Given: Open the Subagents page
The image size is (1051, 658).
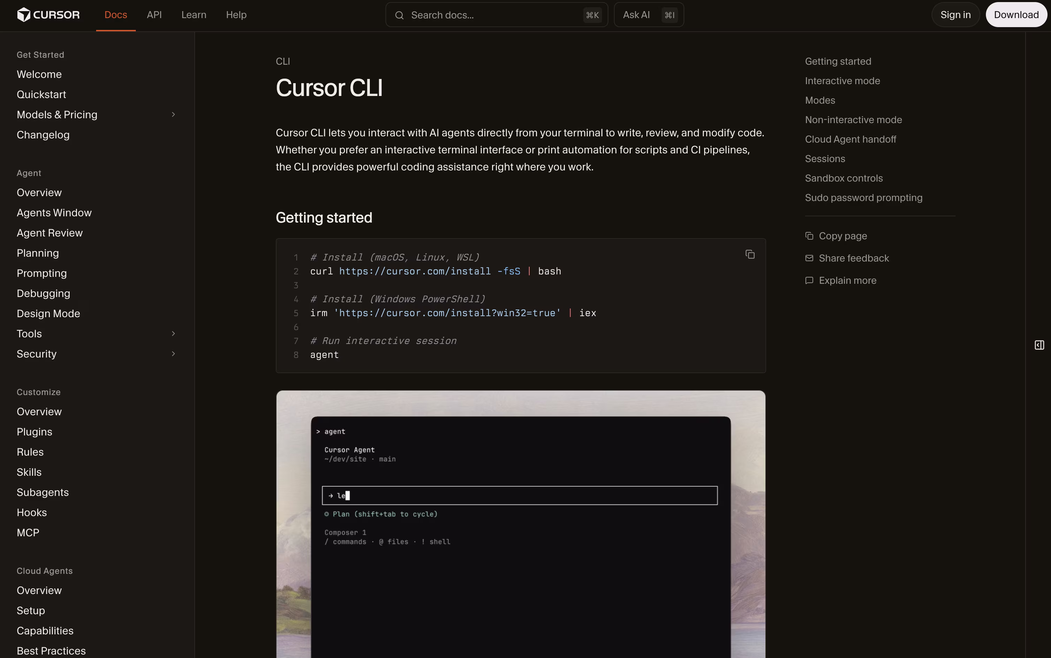Looking at the screenshot, I should [43, 492].
